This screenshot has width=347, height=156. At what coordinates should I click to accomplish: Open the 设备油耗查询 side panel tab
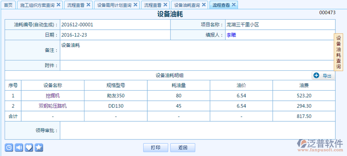[339, 52]
